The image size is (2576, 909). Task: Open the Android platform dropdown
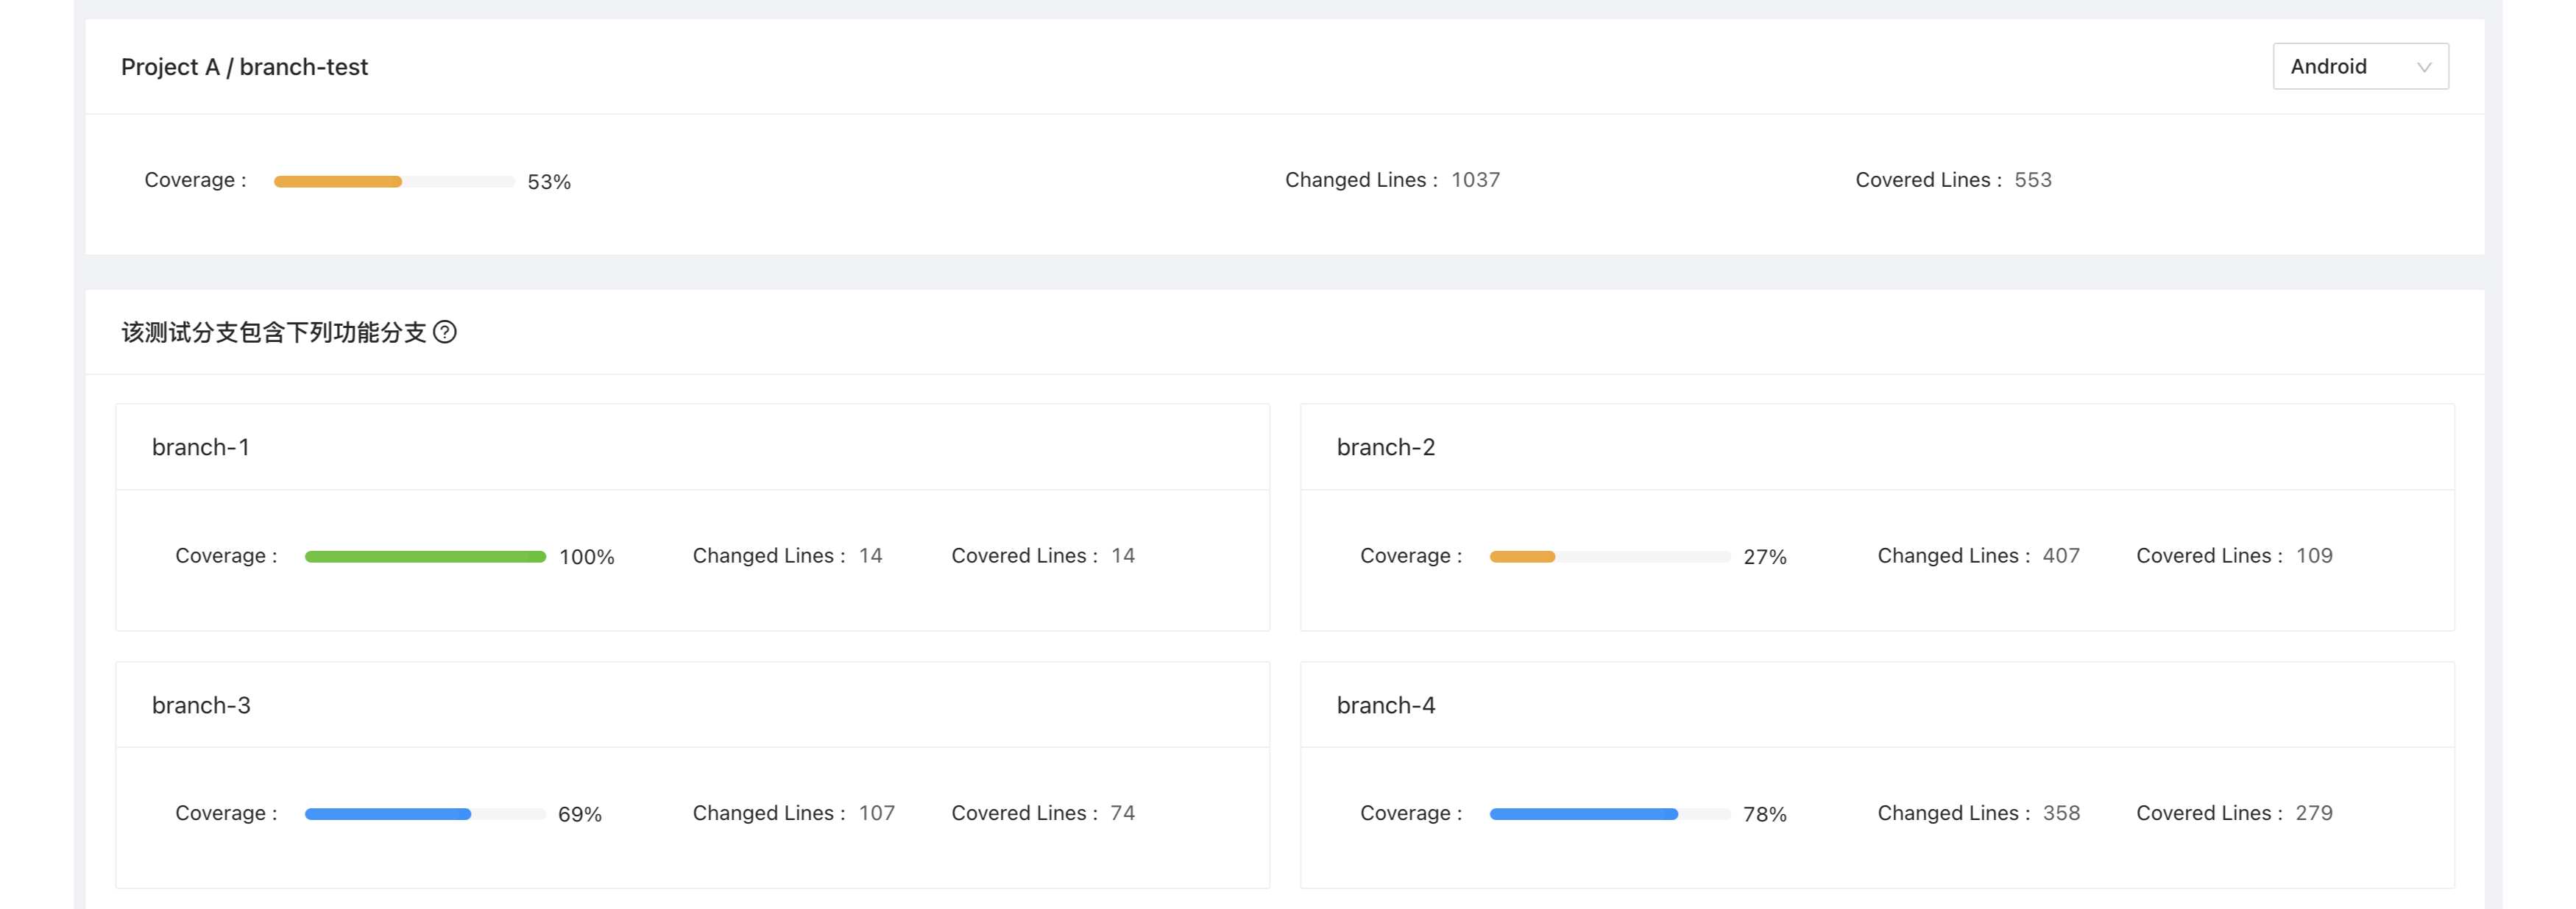click(x=2360, y=66)
